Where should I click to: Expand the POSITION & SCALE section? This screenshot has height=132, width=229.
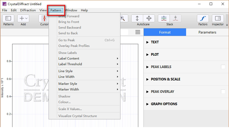pyautogui.click(x=147, y=79)
